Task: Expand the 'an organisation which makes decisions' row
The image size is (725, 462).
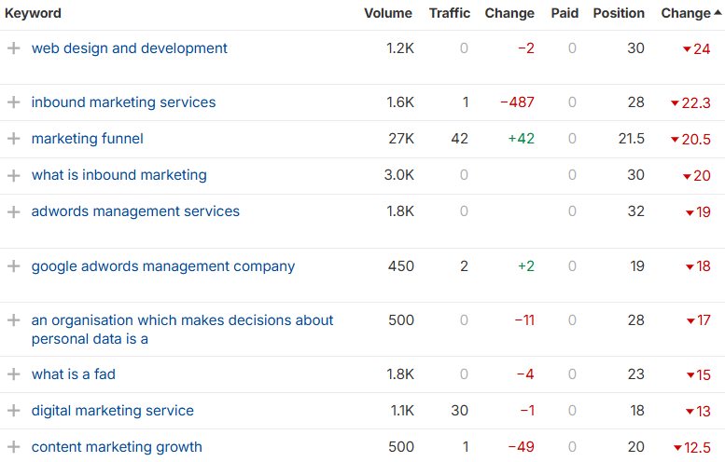Action: 14,320
